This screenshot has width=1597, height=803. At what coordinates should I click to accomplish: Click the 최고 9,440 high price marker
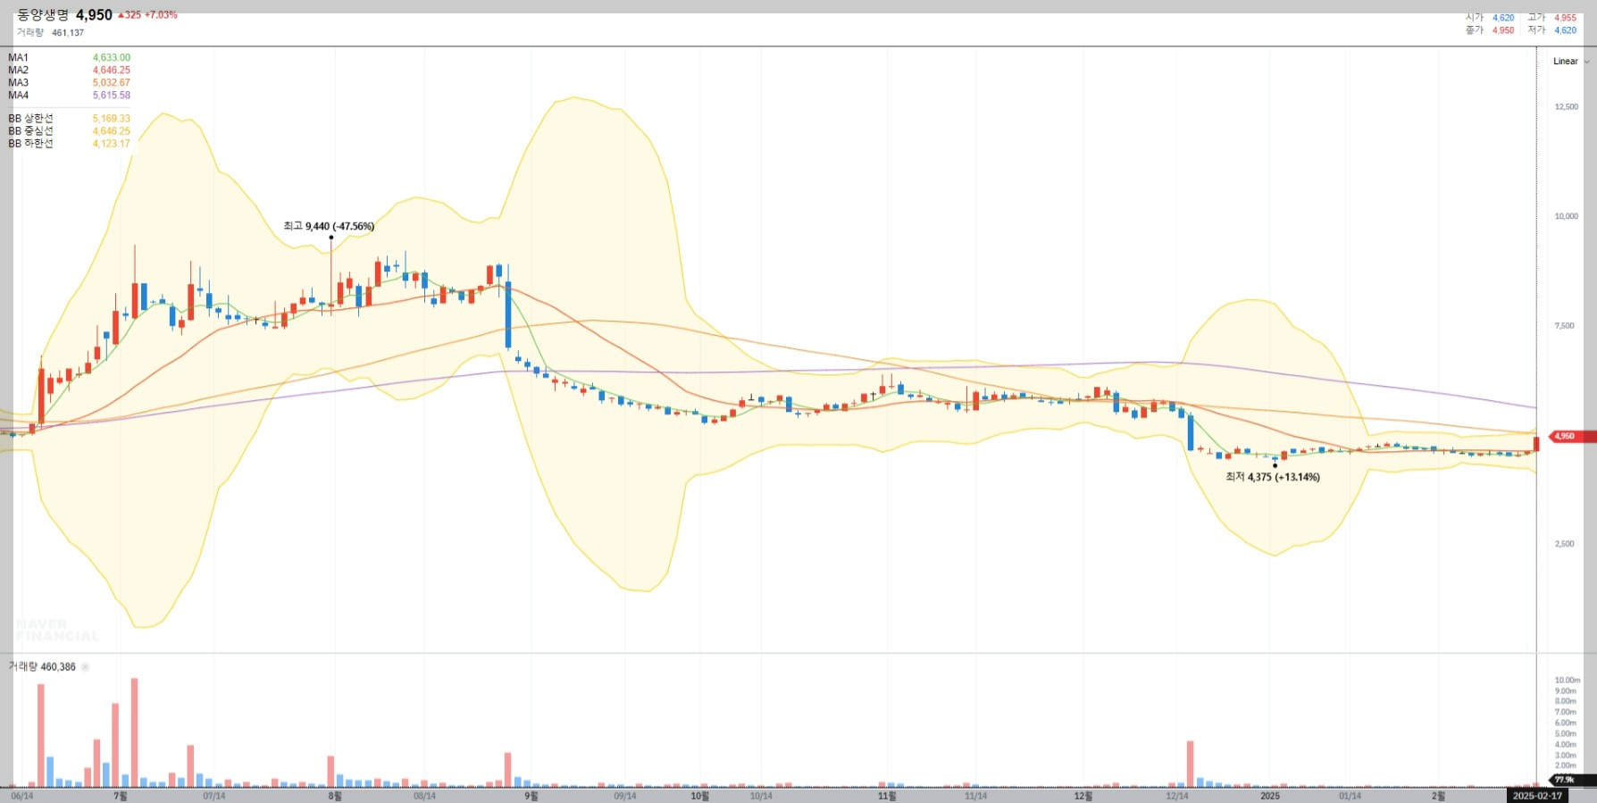329,227
